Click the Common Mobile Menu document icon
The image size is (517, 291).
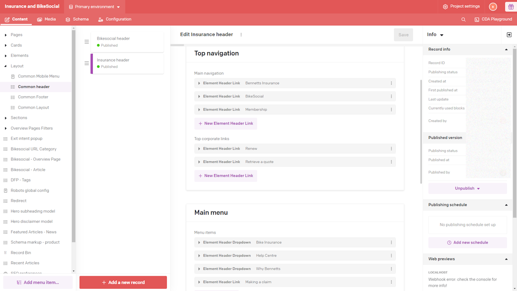pos(13,76)
